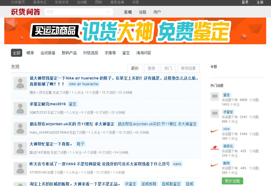The width and height of the screenshot is (271, 186).
Task: Click the 登录 link
Action: click(x=245, y=2)
